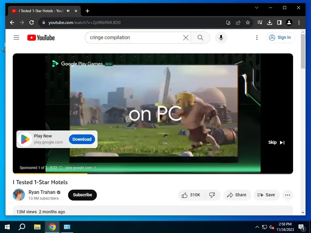This screenshot has height=233, width=311.
Task: Open Windows taskbar search
Action: [x=22, y=227]
